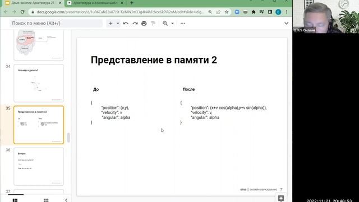Close the second Архитектура browser tab
359x202 pixels.
click(x=122, y=3)
